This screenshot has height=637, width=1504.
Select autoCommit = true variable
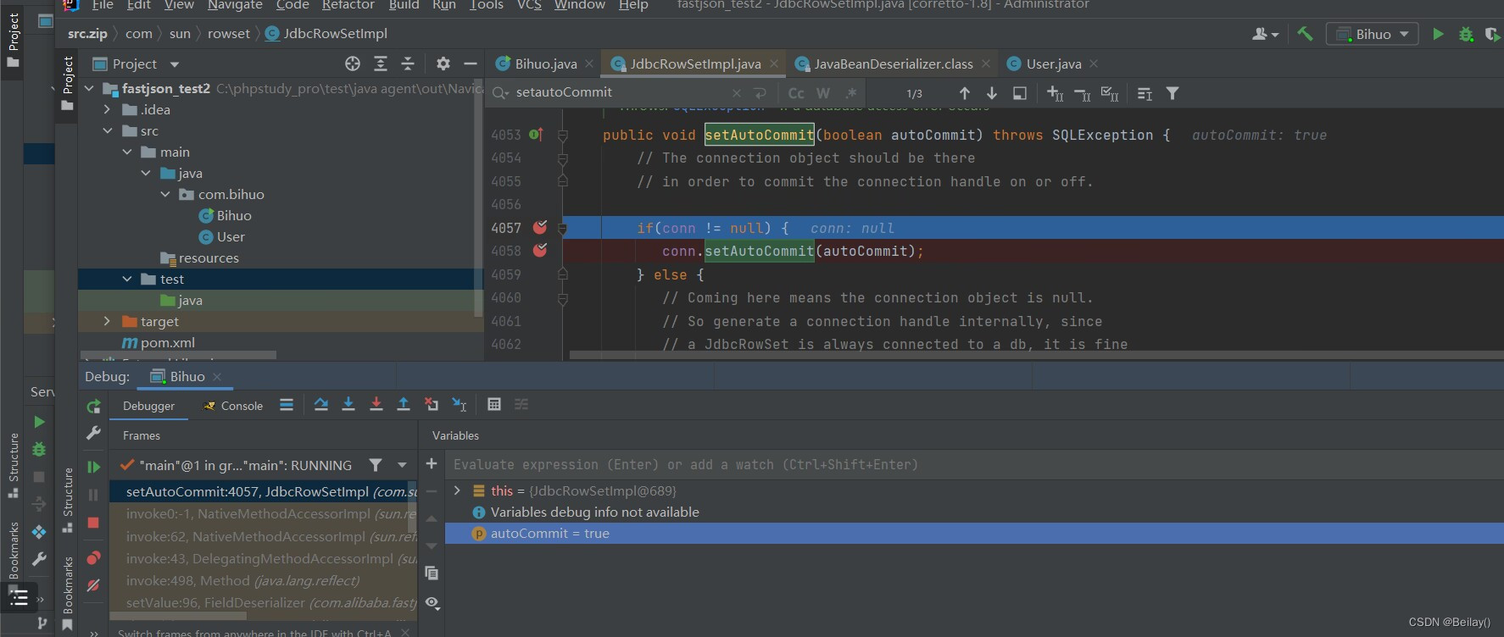(x=974, y=533)
